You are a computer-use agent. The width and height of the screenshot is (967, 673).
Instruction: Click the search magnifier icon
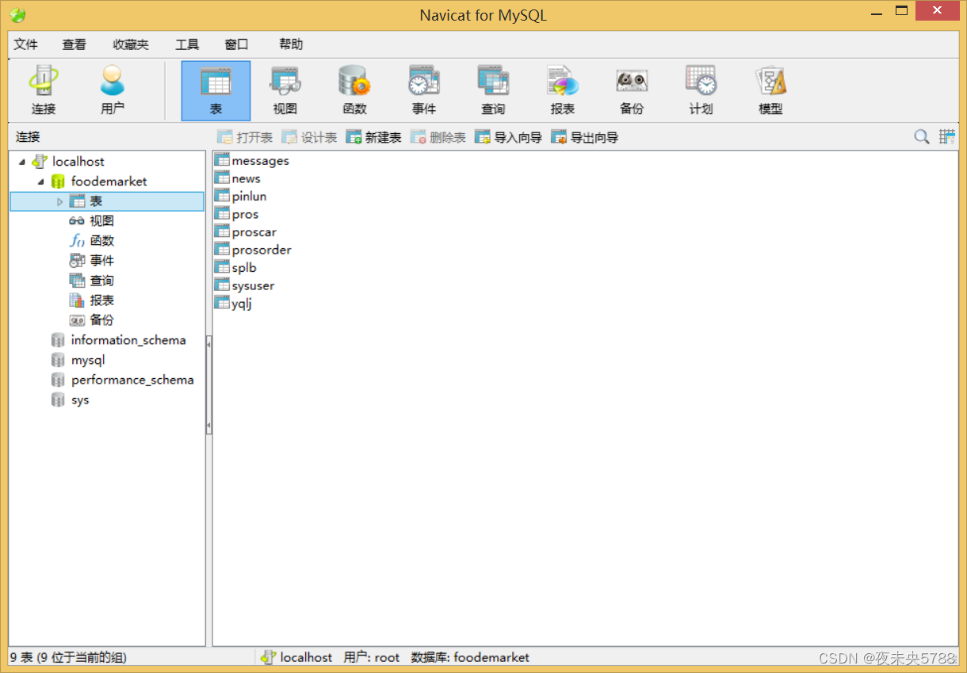(922, 136)
